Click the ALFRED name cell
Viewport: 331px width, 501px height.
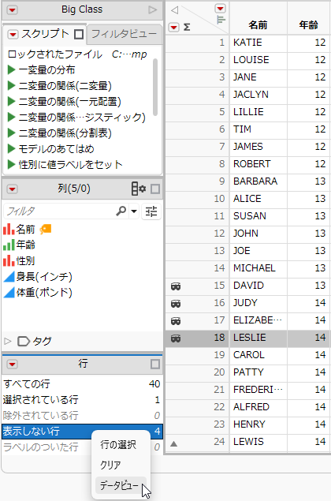[258, 407]
